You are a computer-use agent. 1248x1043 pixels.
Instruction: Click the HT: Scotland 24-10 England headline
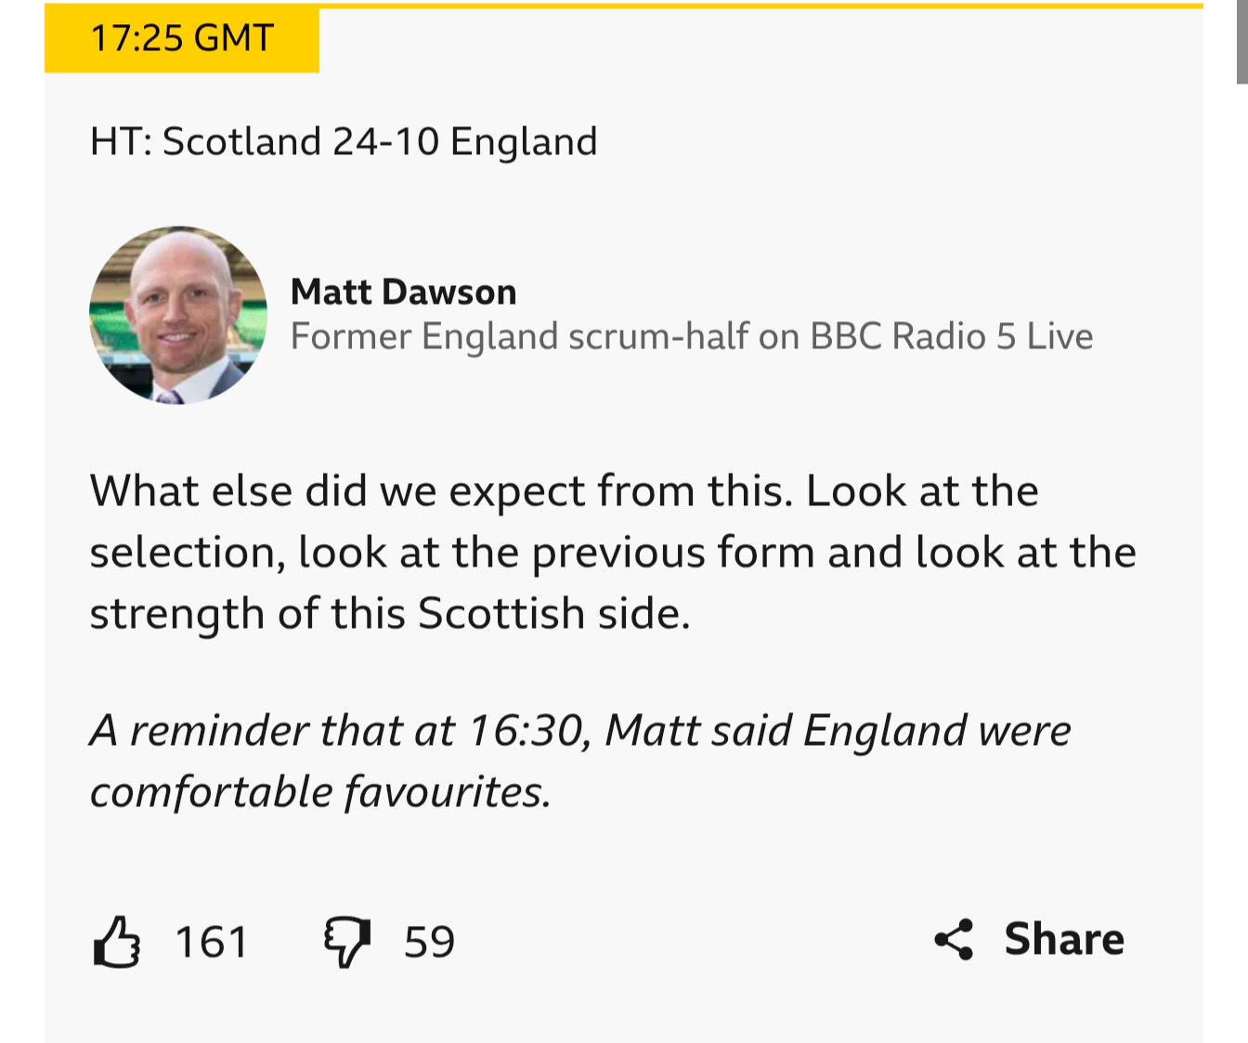click(344, 142)
